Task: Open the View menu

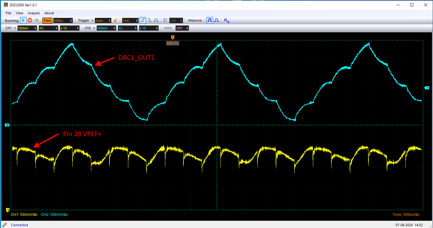Action: coord(19,13)
